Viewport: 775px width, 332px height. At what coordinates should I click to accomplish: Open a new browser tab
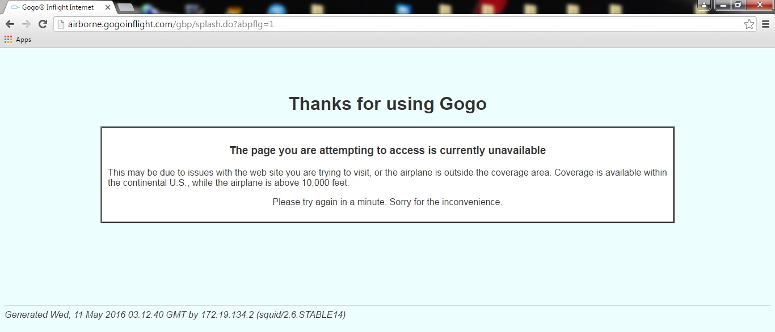point(126,7)
